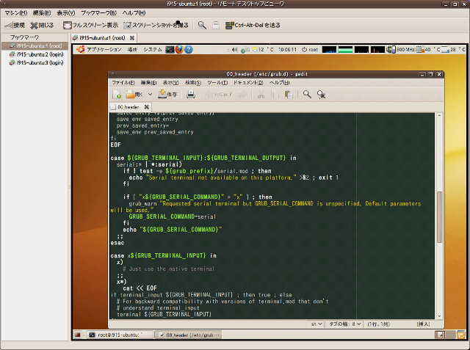The width and height of the screenshot is (470, 350).
Task: Open gedit 検索(S) search menu
Action: coord(192,83)
